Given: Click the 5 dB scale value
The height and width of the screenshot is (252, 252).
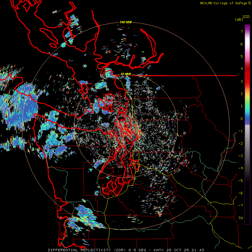Looking at the screenshot, I should (242, 56).
